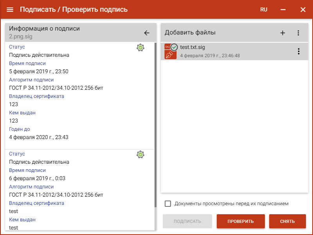Open the Добавить файлы panel's options menu
Screen dimensions: 313x235
298,33
